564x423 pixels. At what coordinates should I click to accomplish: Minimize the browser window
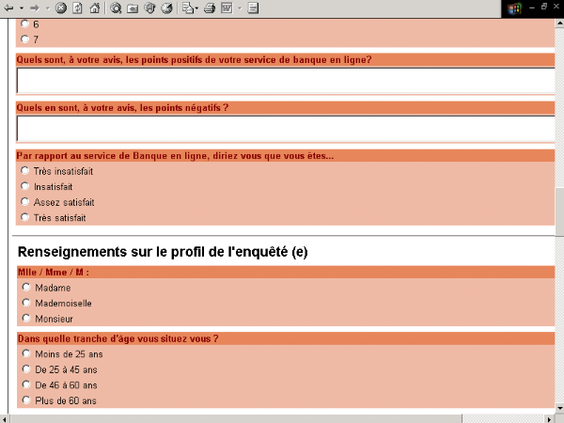tap(532, 8)
